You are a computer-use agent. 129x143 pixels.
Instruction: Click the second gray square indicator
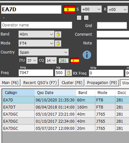click(86, 18)
